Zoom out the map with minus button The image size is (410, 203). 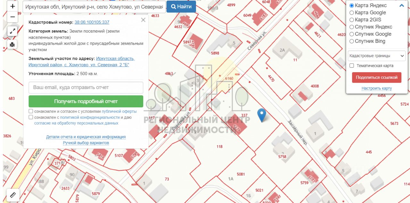[12, 17]
